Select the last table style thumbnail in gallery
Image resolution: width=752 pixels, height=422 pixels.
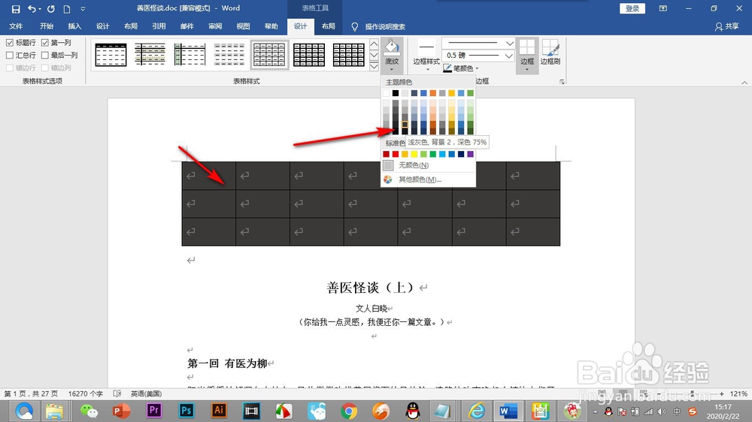[x=349, y=55]
